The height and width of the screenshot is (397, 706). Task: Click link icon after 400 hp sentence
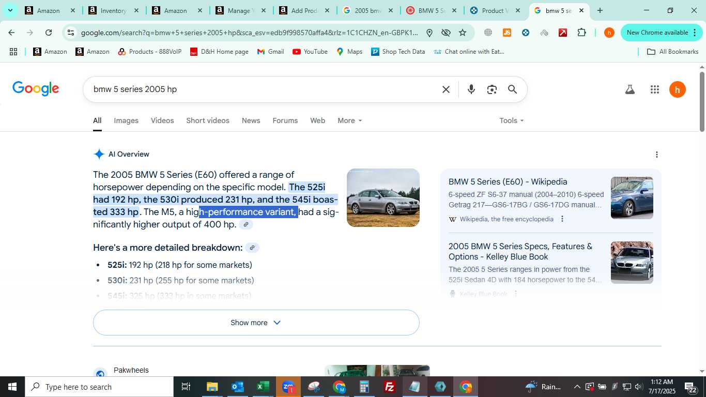click(246, 224)
